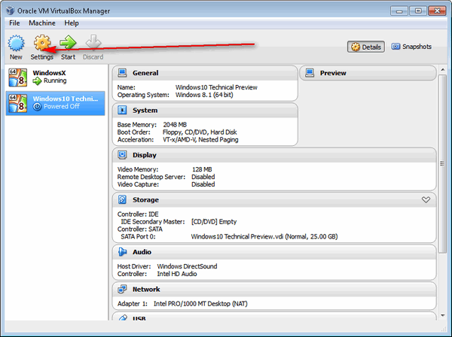Click the Display section icon
The image size is (452, 337).
[x=122, y=155]
